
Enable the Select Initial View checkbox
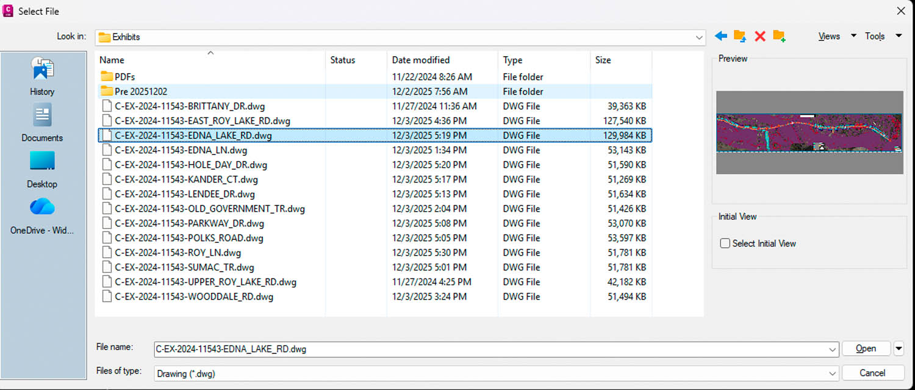pos(725,244)
